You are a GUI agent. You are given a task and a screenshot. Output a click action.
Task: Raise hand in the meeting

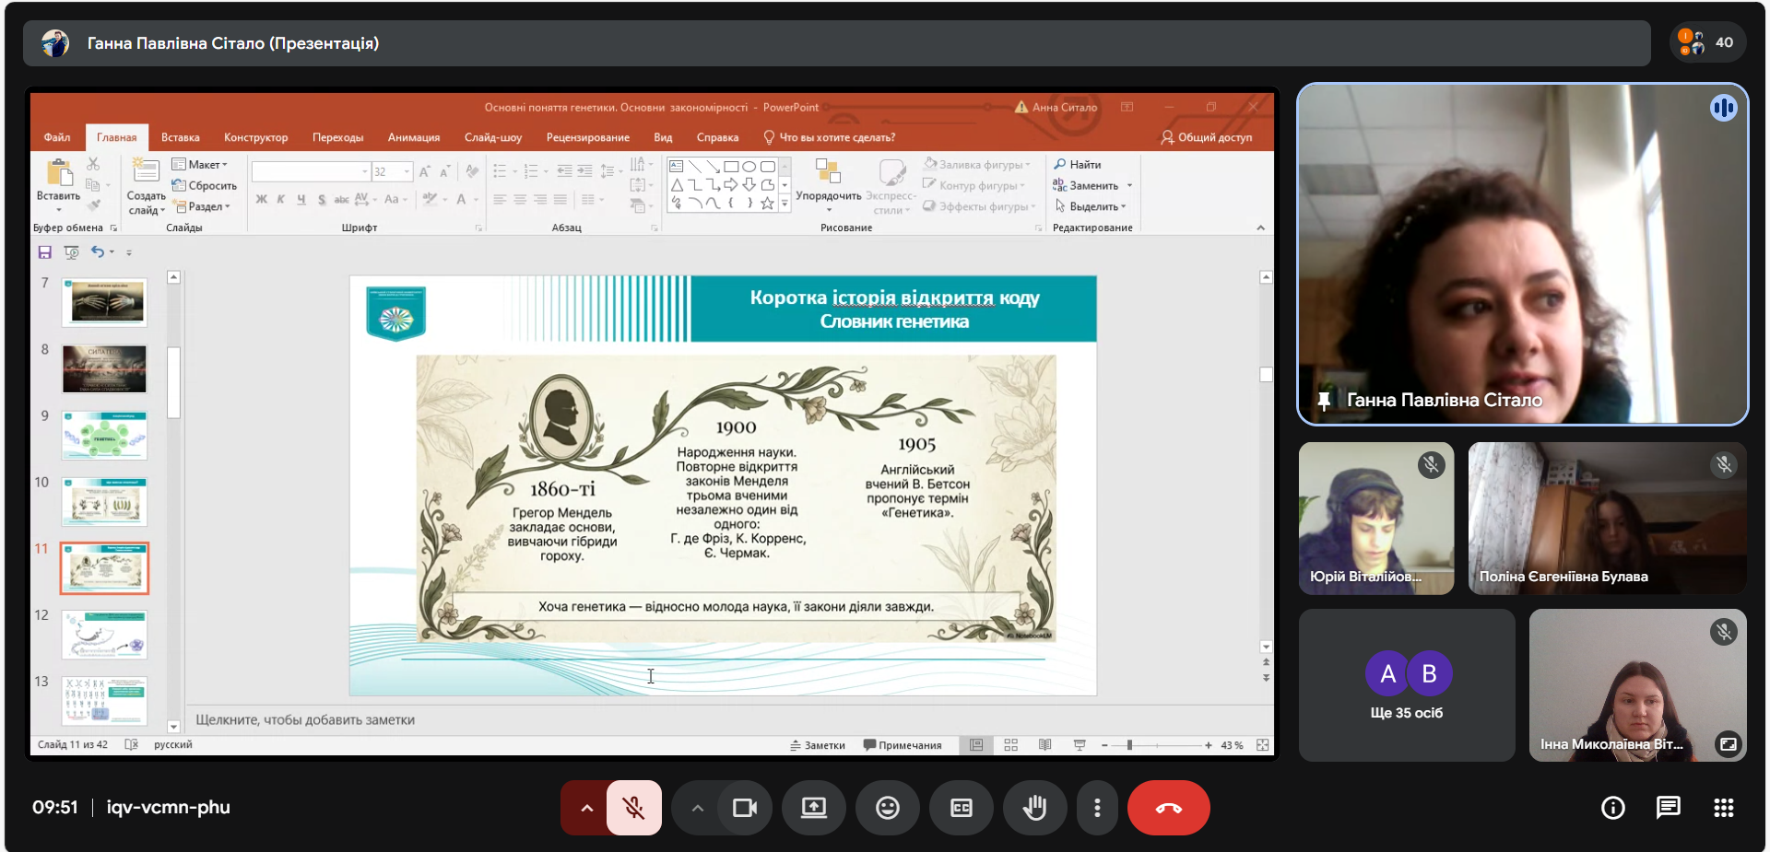(1034, 808)
